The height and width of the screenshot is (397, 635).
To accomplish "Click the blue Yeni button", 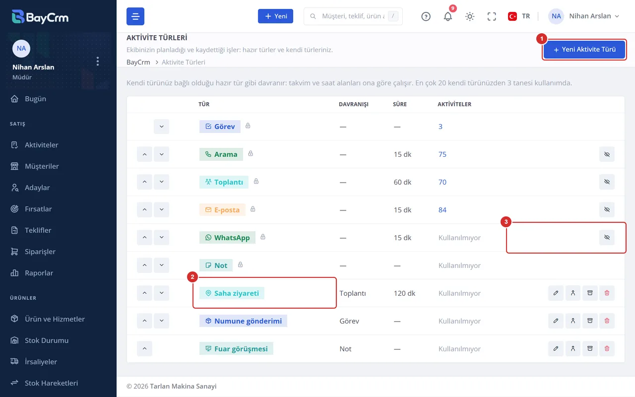I will (x=276, y=16).
